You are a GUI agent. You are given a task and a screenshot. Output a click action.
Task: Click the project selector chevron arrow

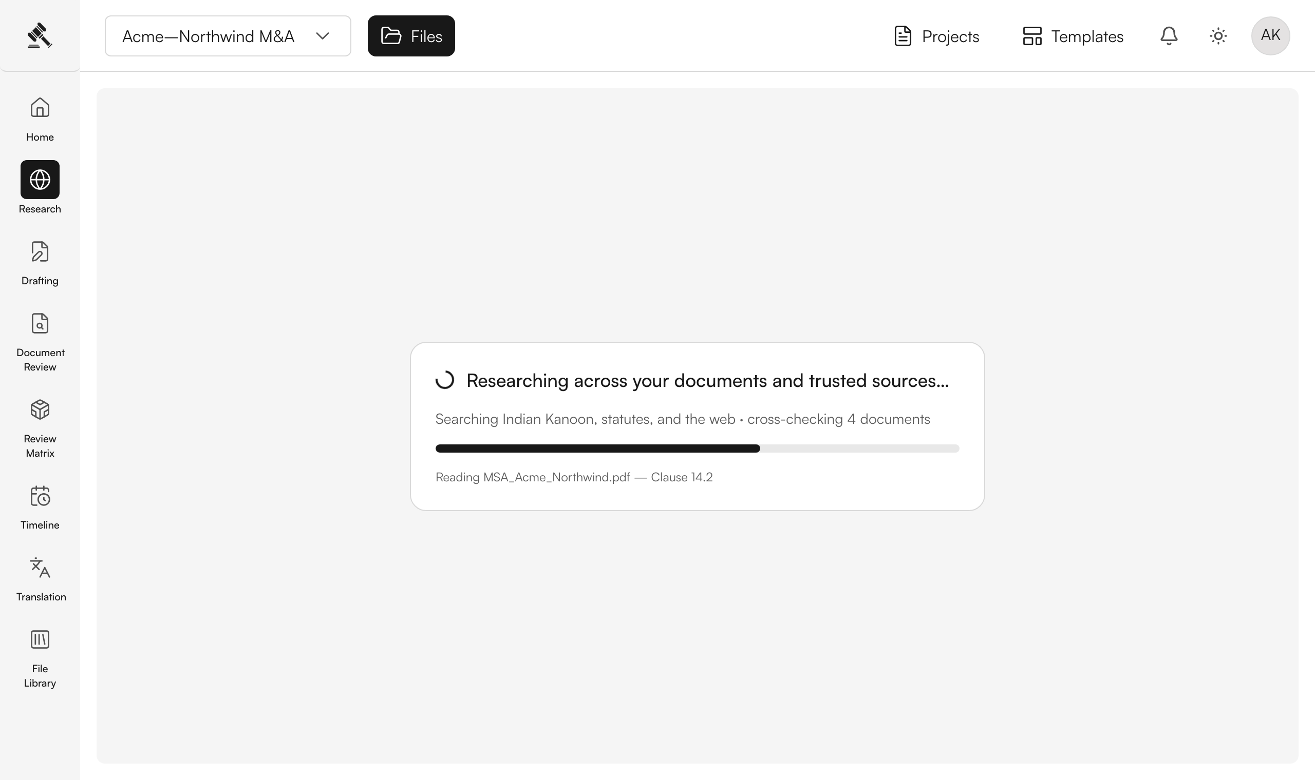point(323,36)
